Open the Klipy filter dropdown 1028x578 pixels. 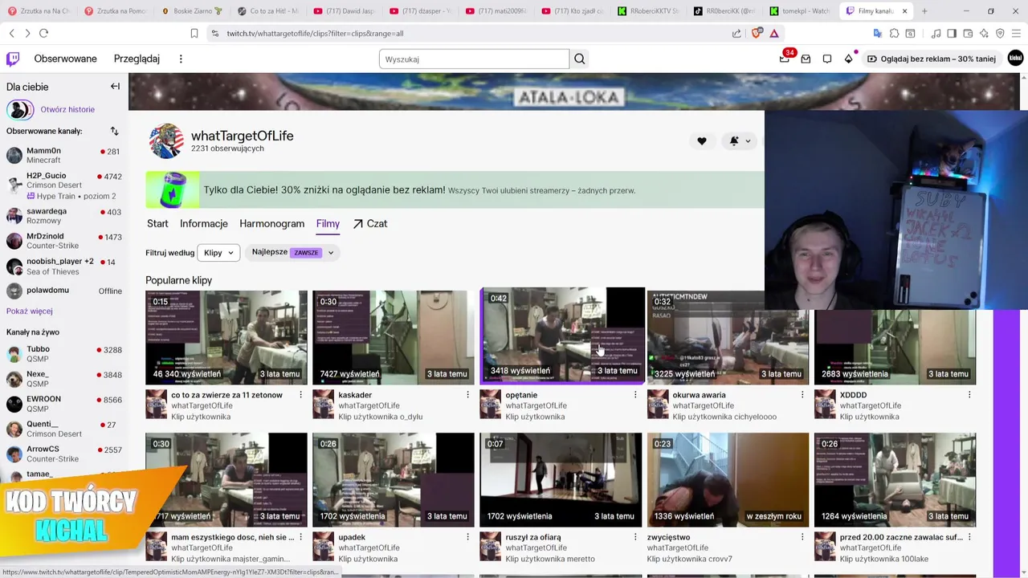218,253
